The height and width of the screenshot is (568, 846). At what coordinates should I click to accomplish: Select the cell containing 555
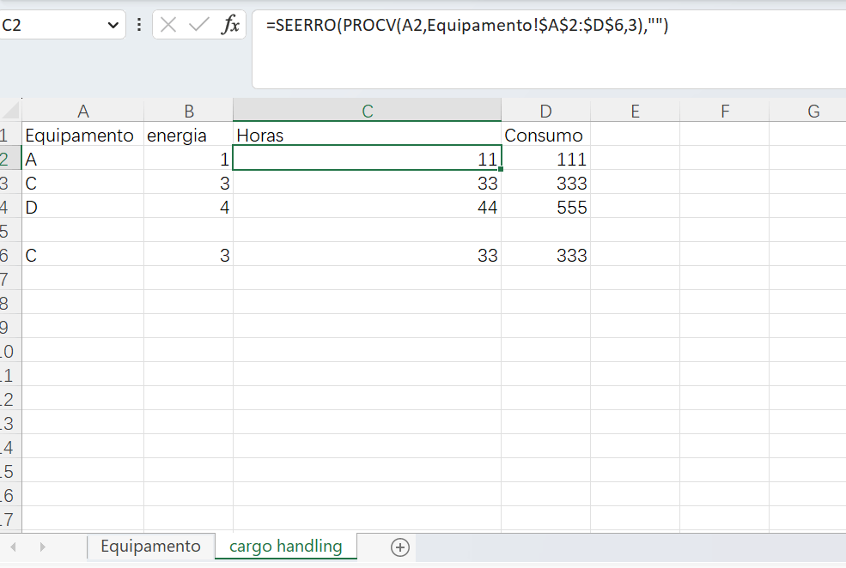pos(545,207)
